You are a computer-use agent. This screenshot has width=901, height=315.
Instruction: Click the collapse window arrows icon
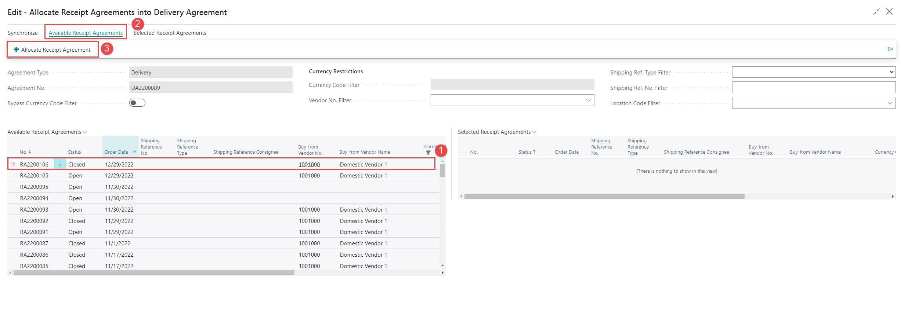[x=876, y=12]
